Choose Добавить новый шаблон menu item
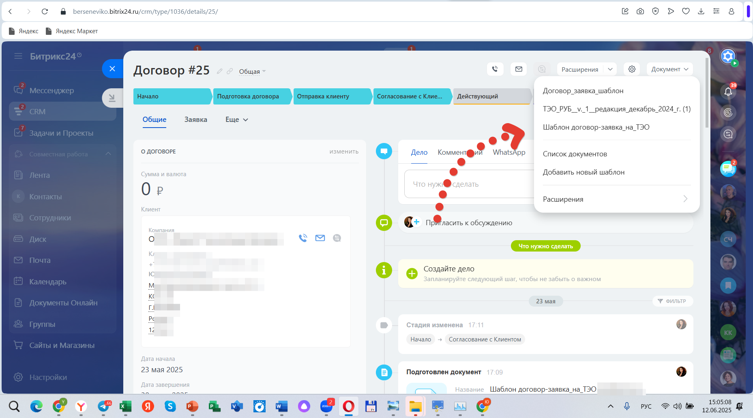This screenshot has width=753, height=418. coord(584,172)
